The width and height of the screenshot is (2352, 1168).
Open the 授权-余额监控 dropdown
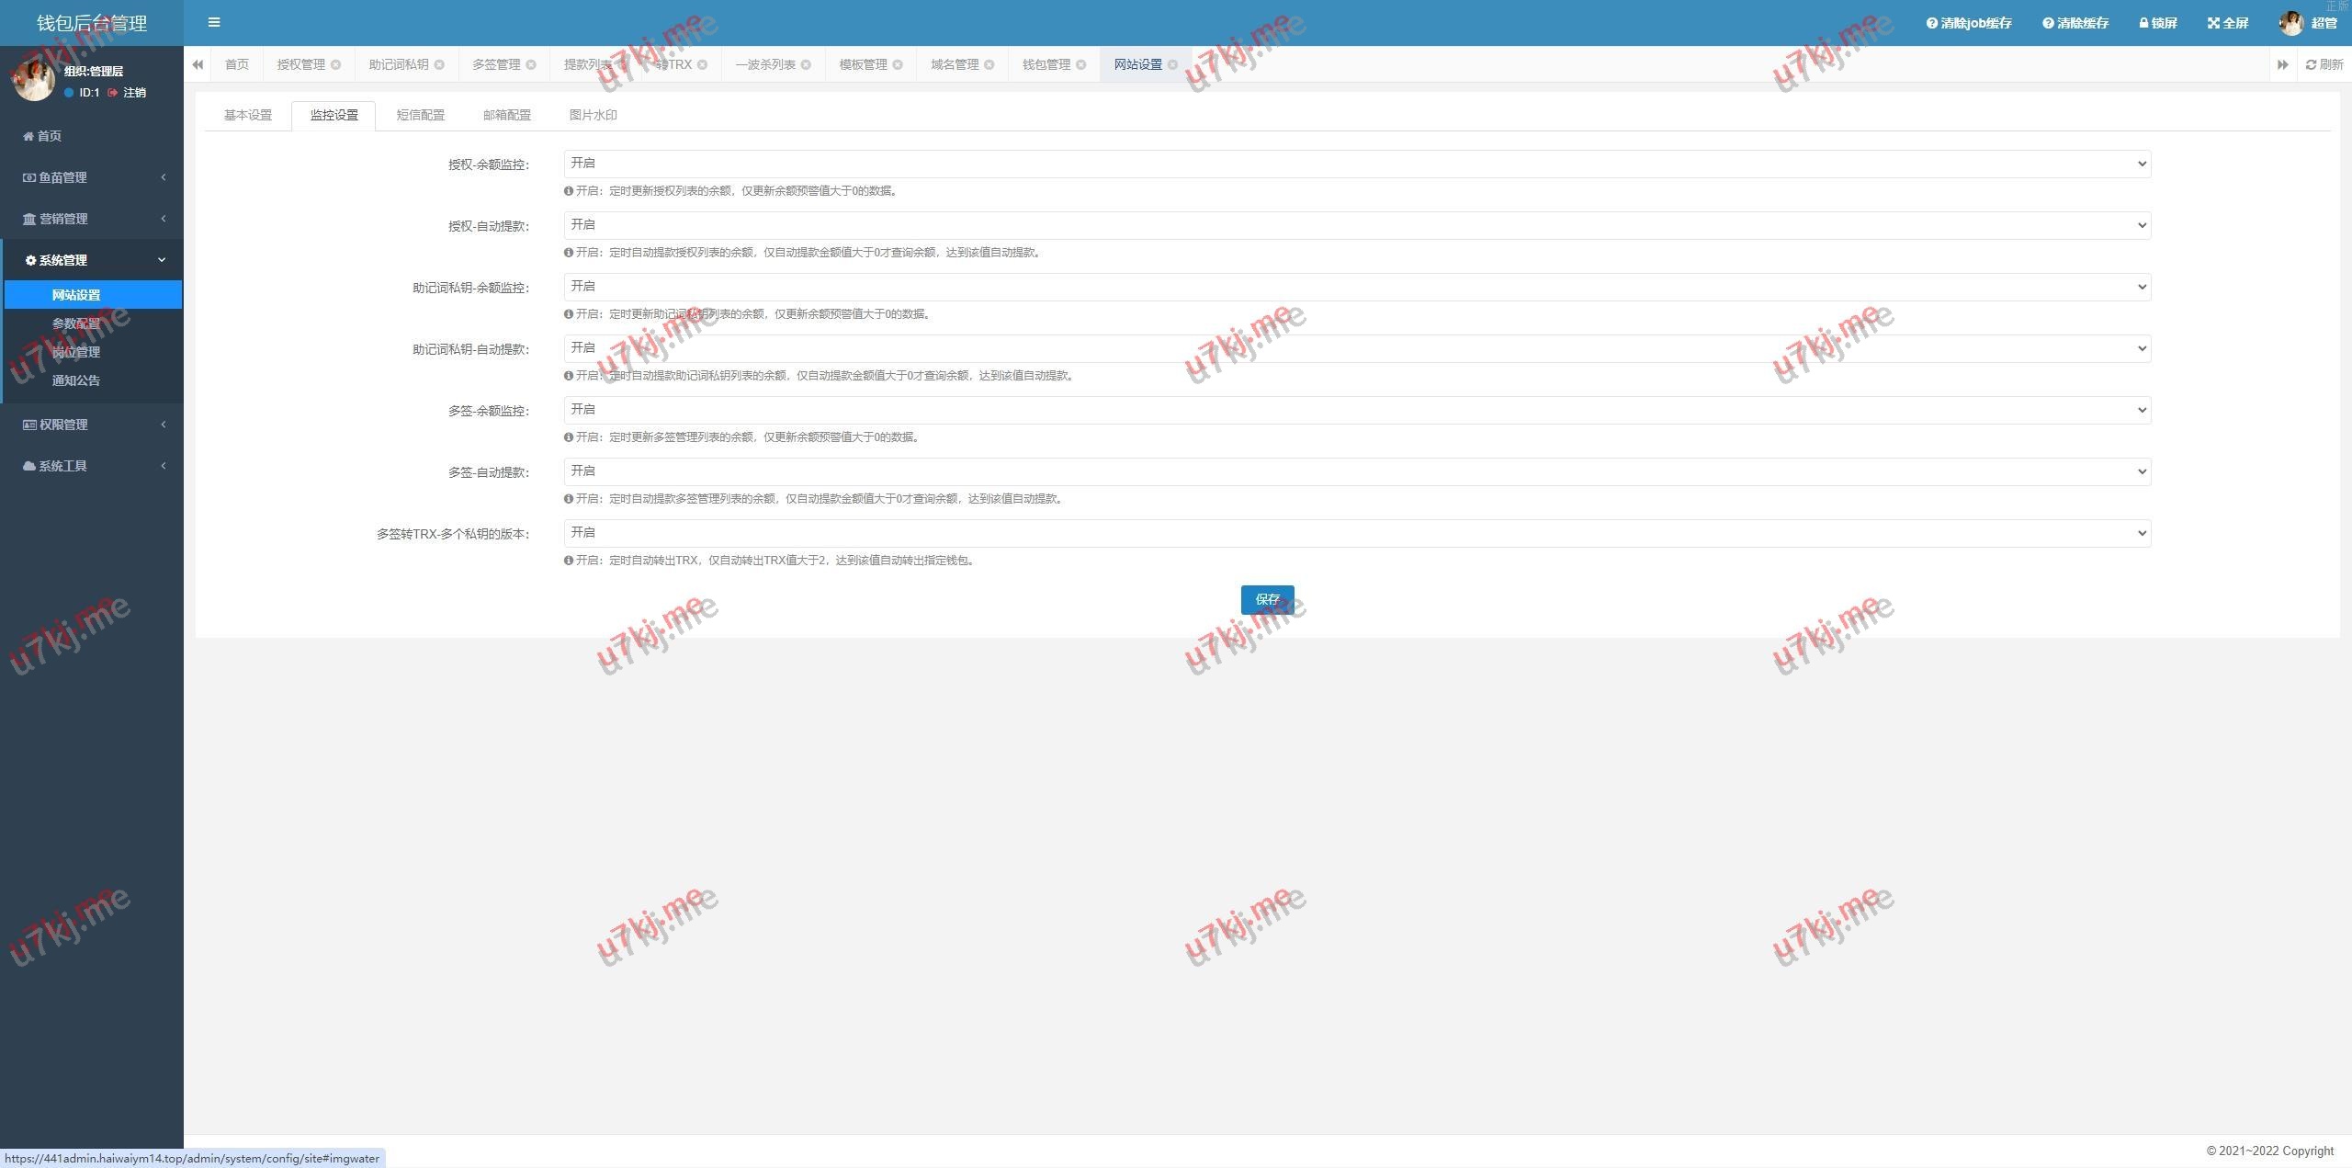coord(1356,164)
